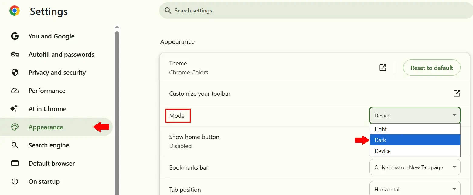
Task: Choose Light in the Mode list
Action: [x=415, y=129]
